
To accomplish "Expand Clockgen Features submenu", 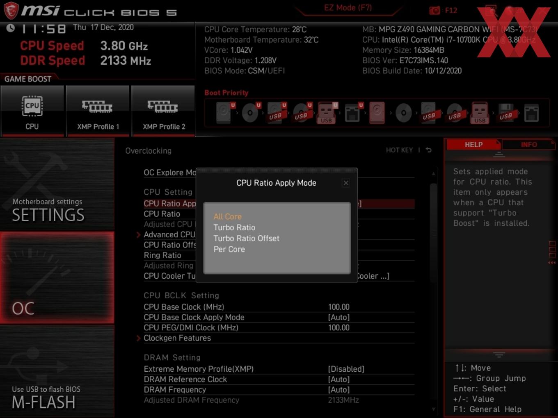I will 177,338.
